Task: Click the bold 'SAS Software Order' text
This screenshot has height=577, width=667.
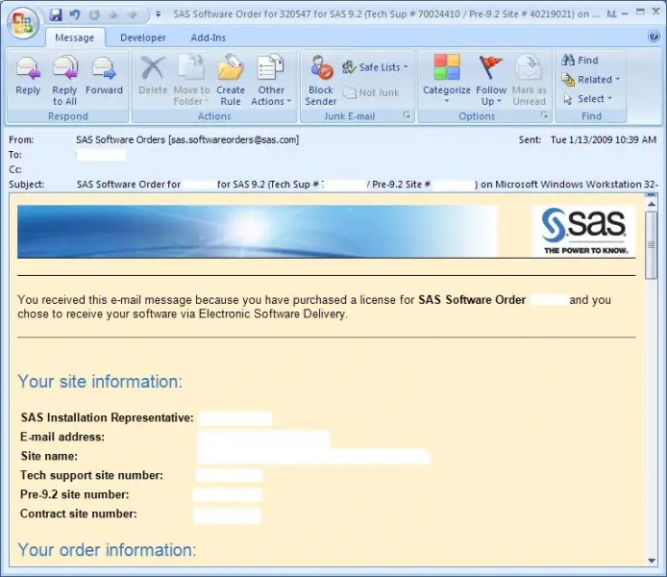Action: pyautogui.click(x=472, y=300)
